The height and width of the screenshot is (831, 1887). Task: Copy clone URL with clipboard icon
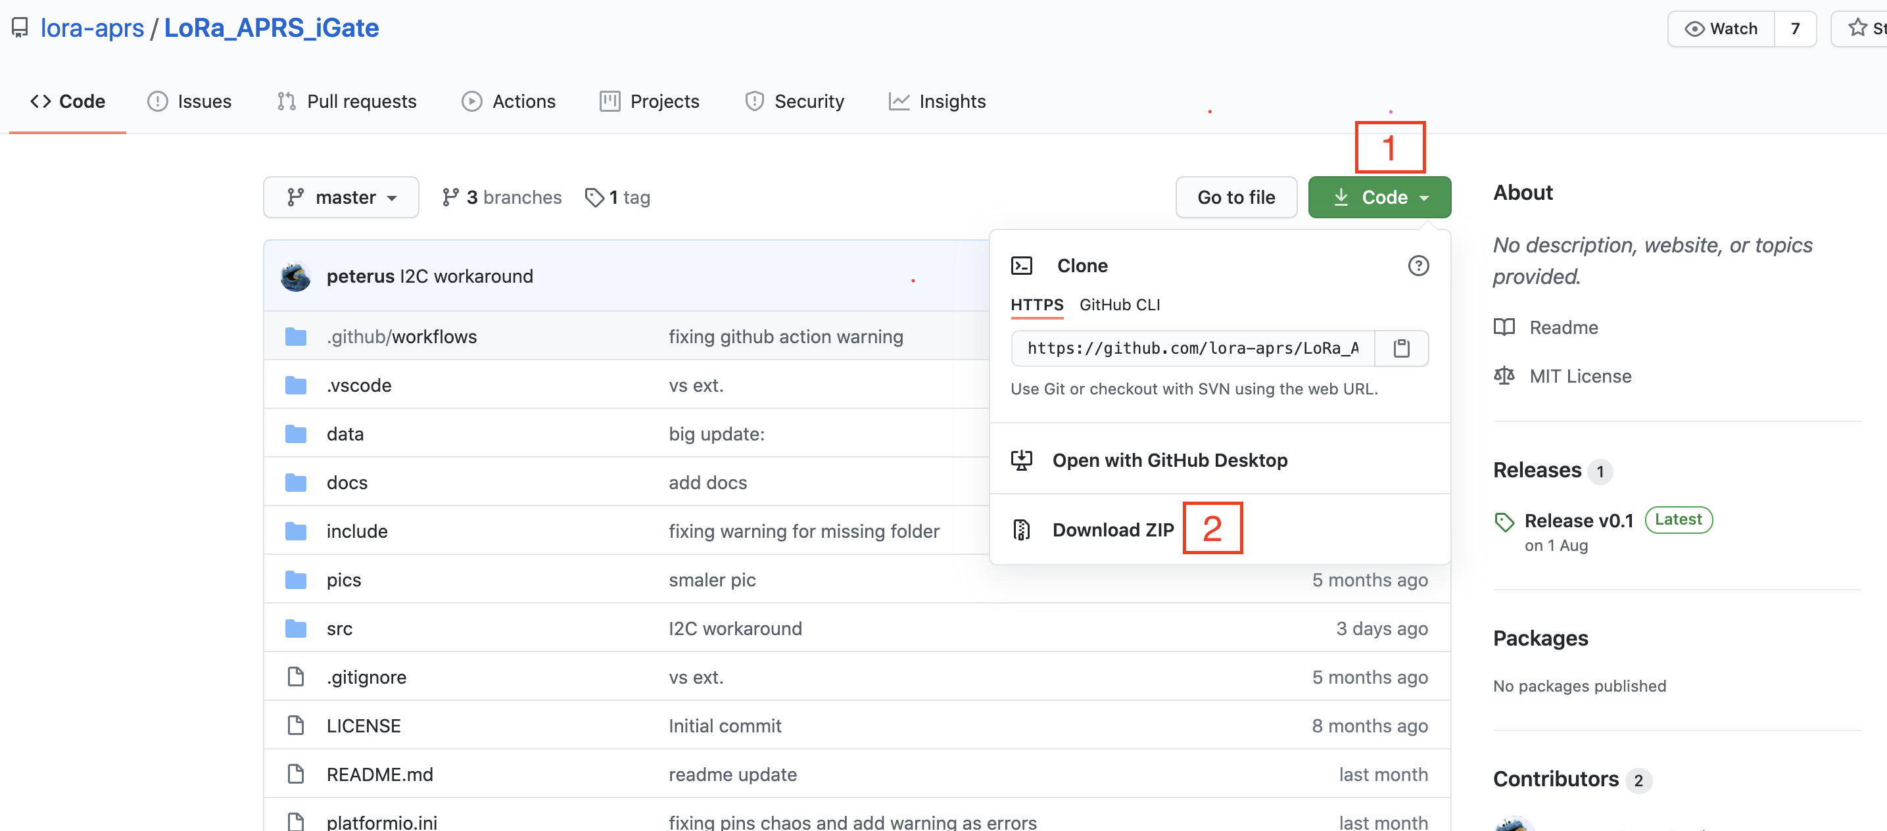coord(1400,348)
